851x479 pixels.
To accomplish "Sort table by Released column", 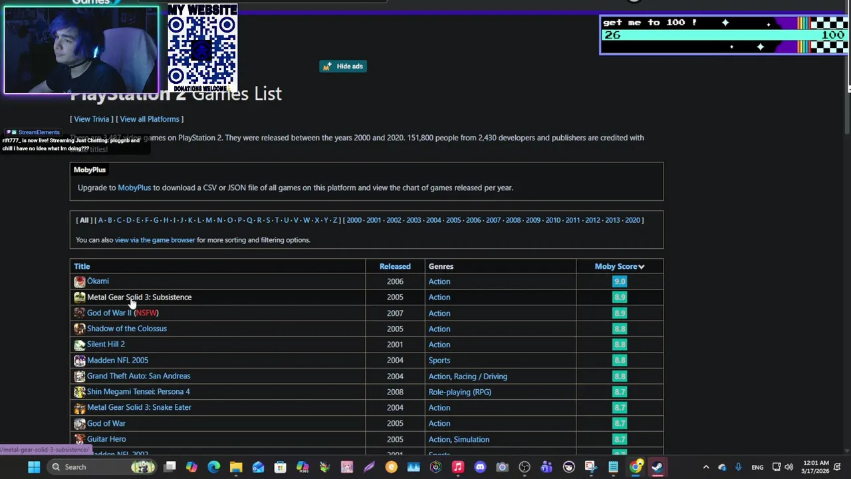I will (395, 266).
